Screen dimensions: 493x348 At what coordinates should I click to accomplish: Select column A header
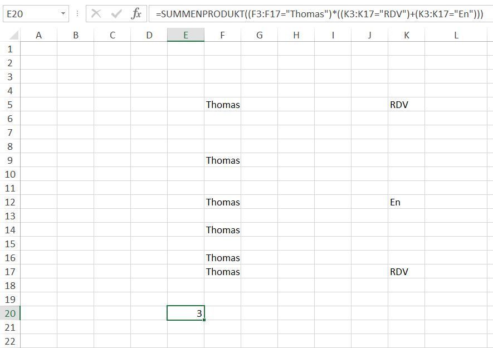[x=38, y=35]
